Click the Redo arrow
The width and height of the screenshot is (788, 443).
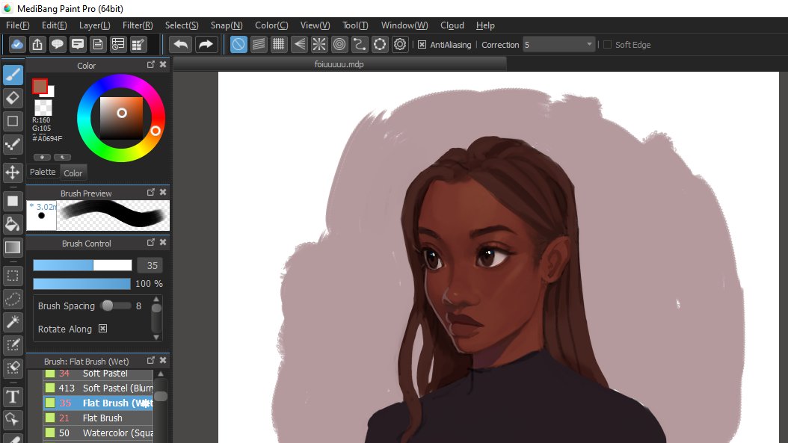[x=206, y=45]
